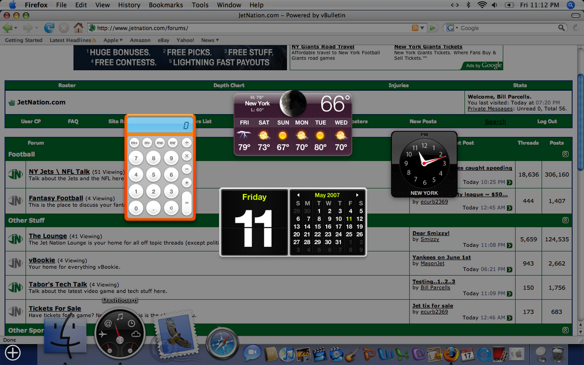This screenshot has height=365, width=584.
Task: Click the address bar URL field
Action: pos(253,28)
